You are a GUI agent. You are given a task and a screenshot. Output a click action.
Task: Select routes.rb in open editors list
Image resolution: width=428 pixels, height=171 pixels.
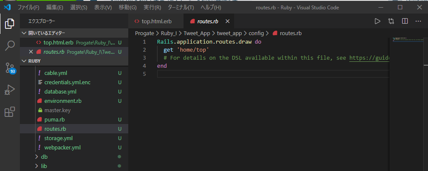pos(74,52)
